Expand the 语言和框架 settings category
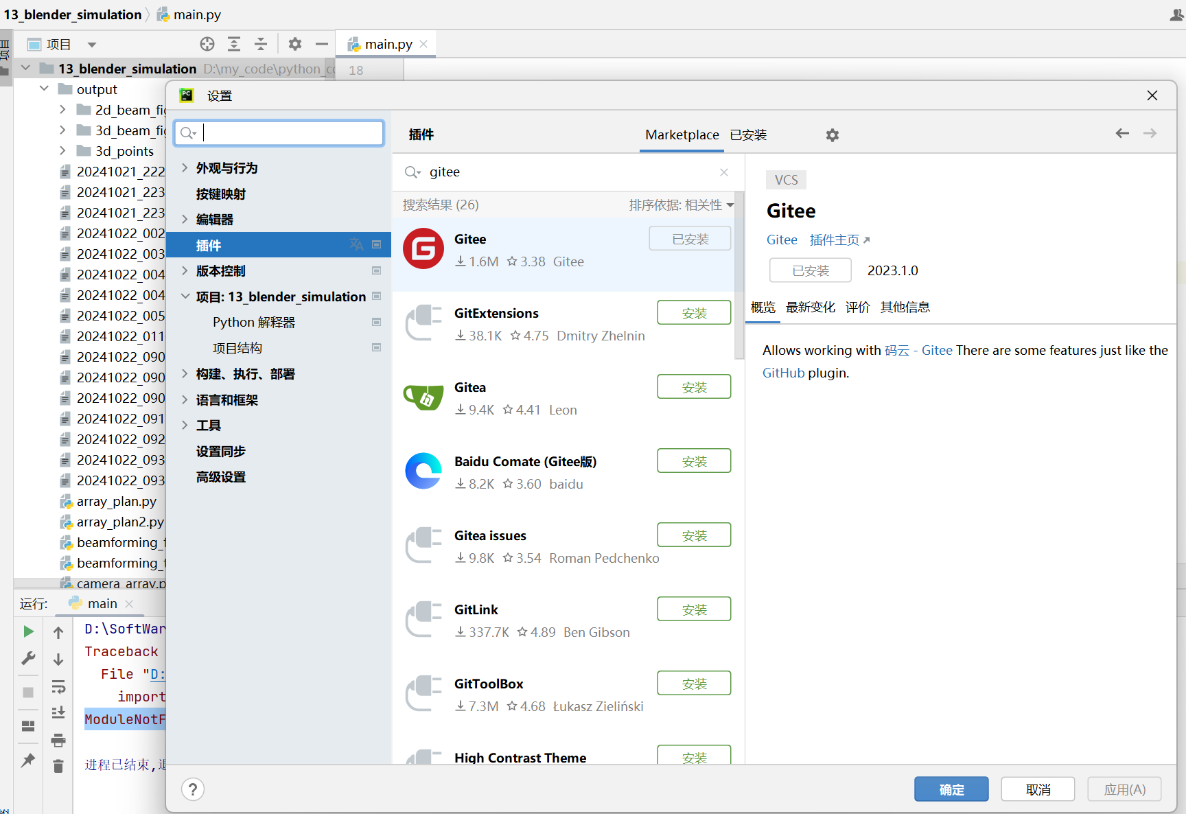The image size is (1186, 814). (185, 399)
